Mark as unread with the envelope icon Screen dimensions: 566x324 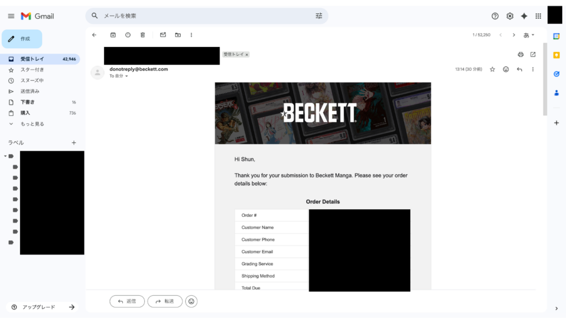click(163, 35)
